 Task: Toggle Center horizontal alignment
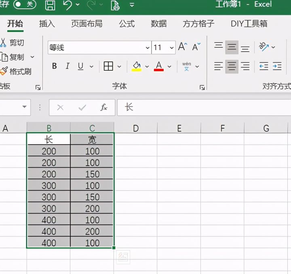[x=232, y=67]
